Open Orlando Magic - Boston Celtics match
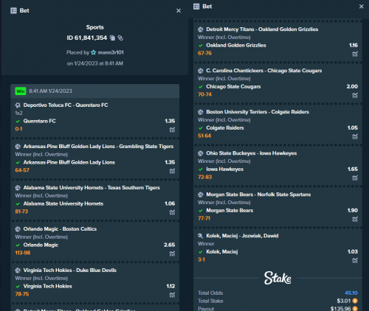 click(x=60, y=229)
